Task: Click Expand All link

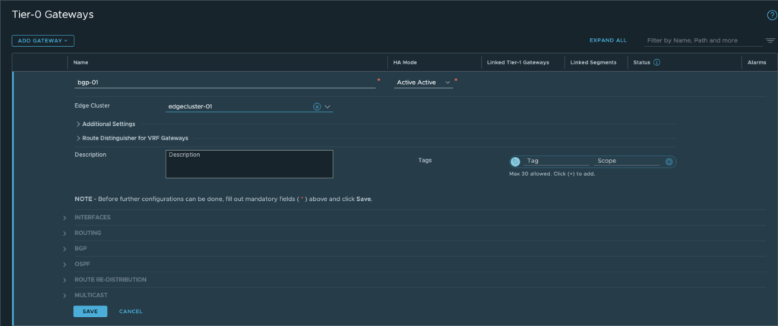Action: click(x=608, y=40)
